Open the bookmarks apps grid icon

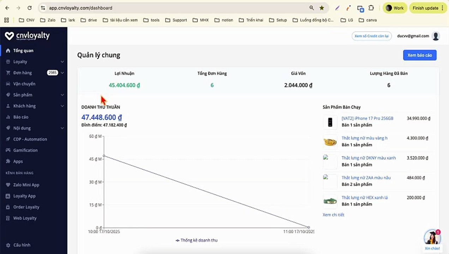pyautogui.click(x=6, y=20)
